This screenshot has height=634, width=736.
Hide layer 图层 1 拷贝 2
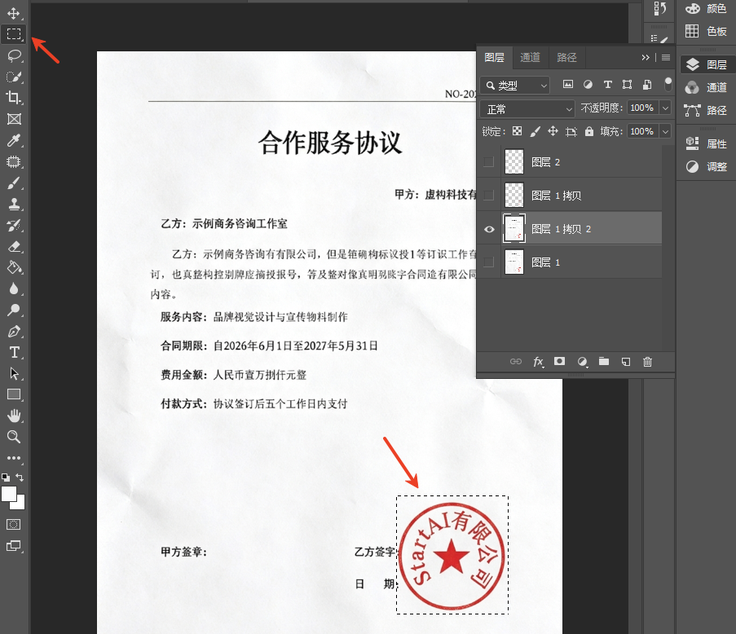(489, 229)
